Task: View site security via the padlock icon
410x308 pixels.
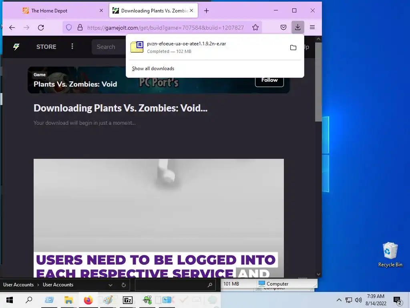Action: click(x=80, y=28)
